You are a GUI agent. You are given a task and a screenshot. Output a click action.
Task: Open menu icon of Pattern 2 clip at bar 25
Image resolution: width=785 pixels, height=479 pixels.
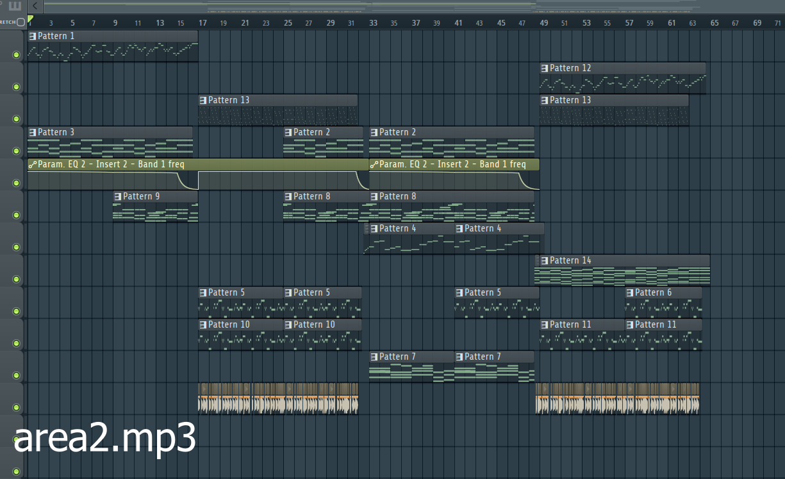(288, 132)
